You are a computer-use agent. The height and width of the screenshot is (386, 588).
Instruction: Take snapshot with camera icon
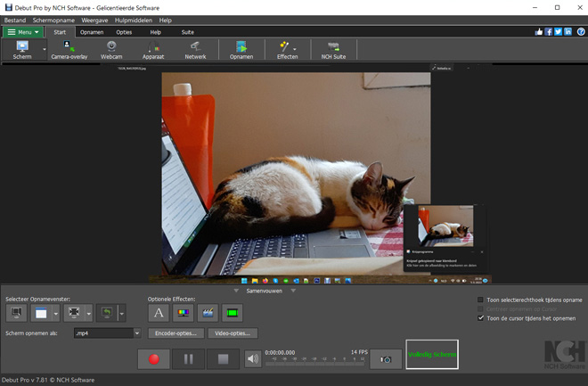tap(386, 359)
